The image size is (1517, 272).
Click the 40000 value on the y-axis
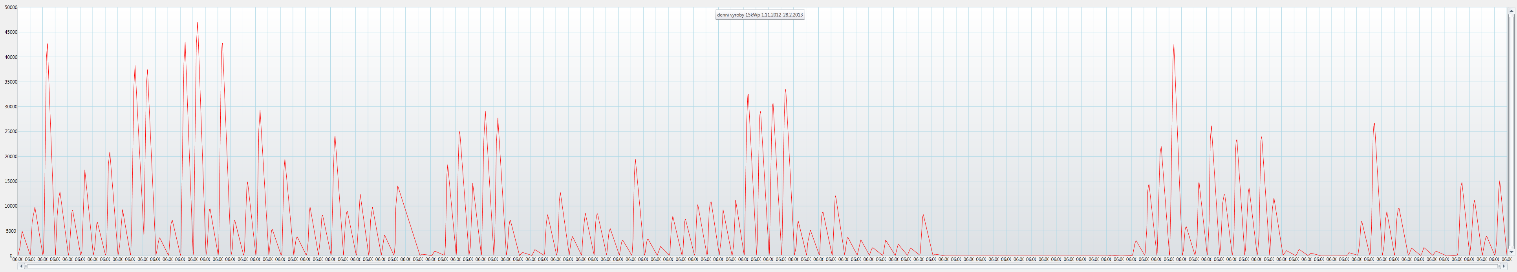(x=11, y=57)
